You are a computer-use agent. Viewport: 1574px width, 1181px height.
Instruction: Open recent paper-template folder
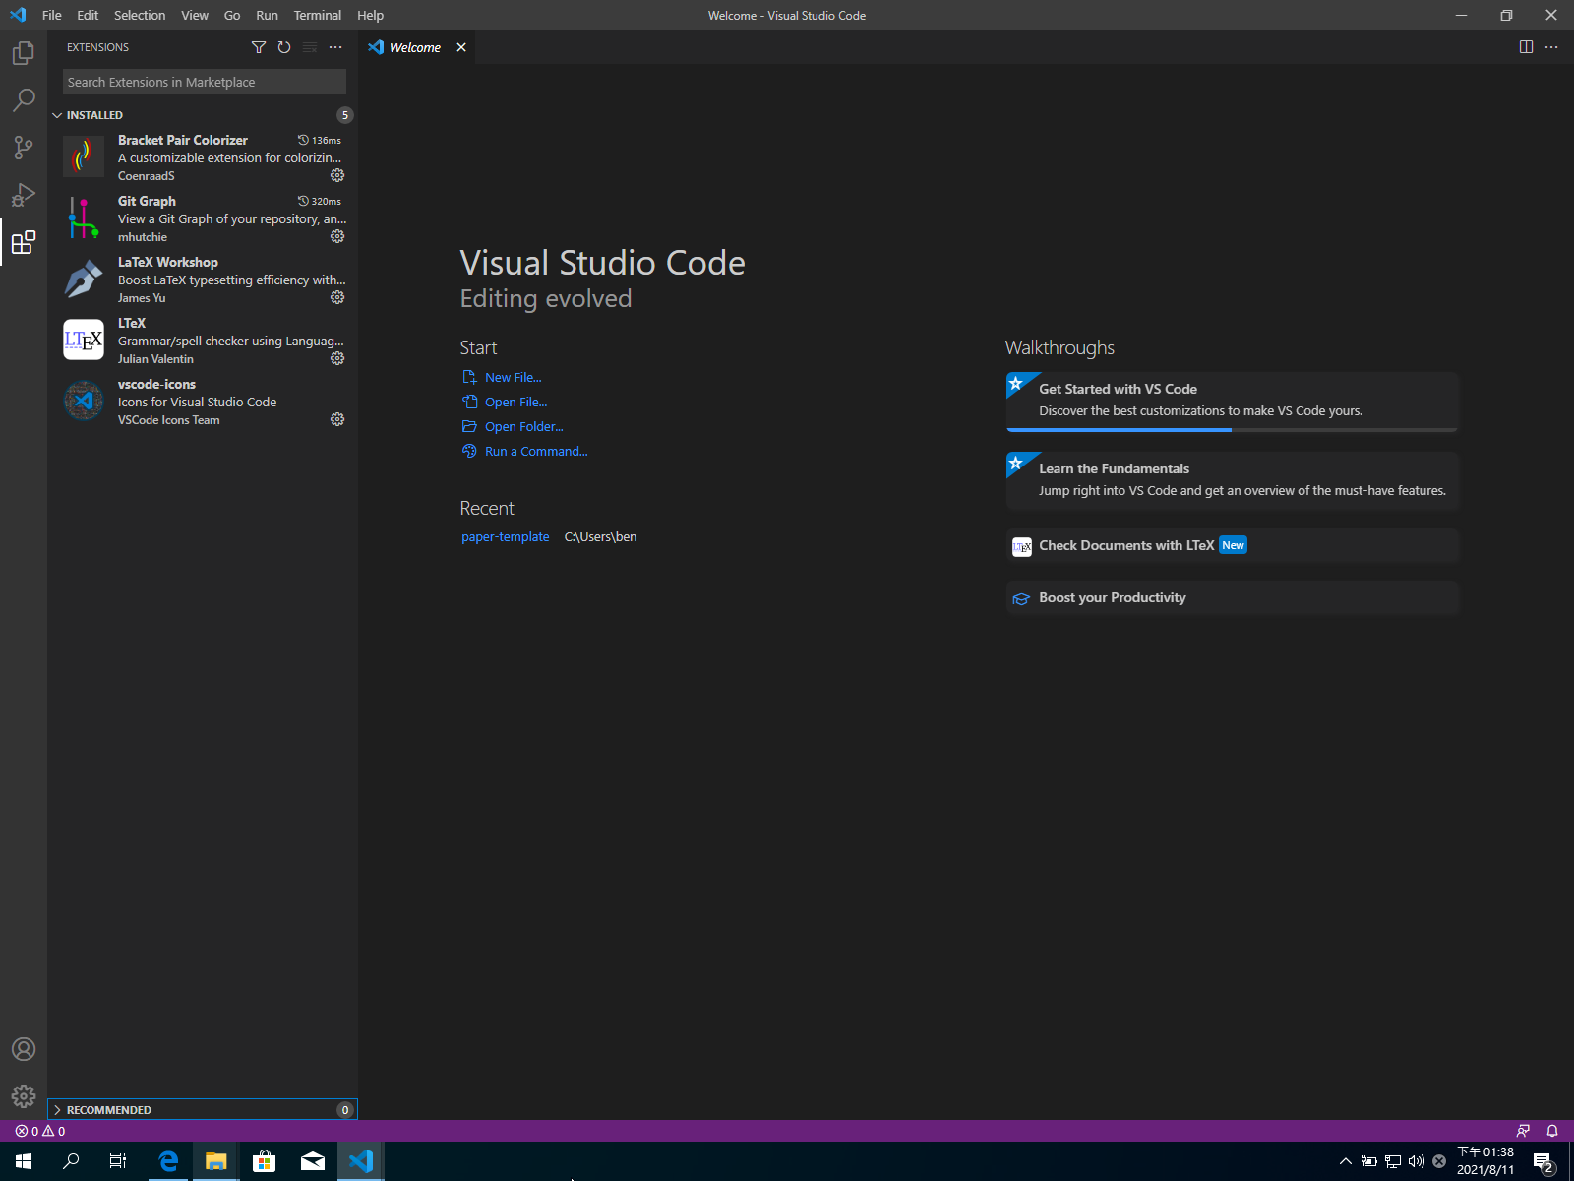click(x=505, y=536)
